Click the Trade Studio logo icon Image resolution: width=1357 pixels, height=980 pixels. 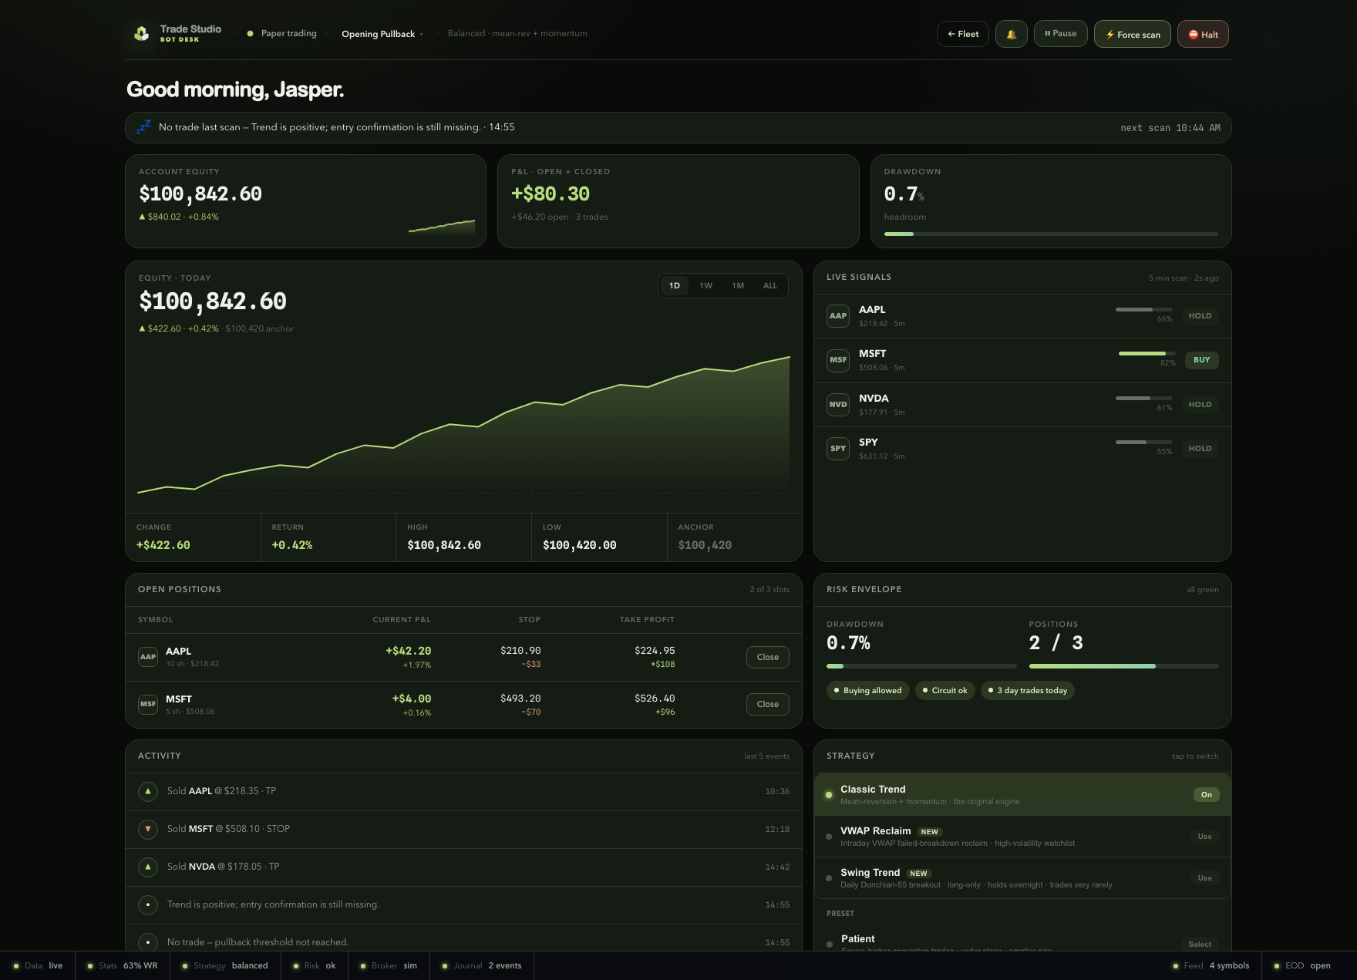[142, 33]
